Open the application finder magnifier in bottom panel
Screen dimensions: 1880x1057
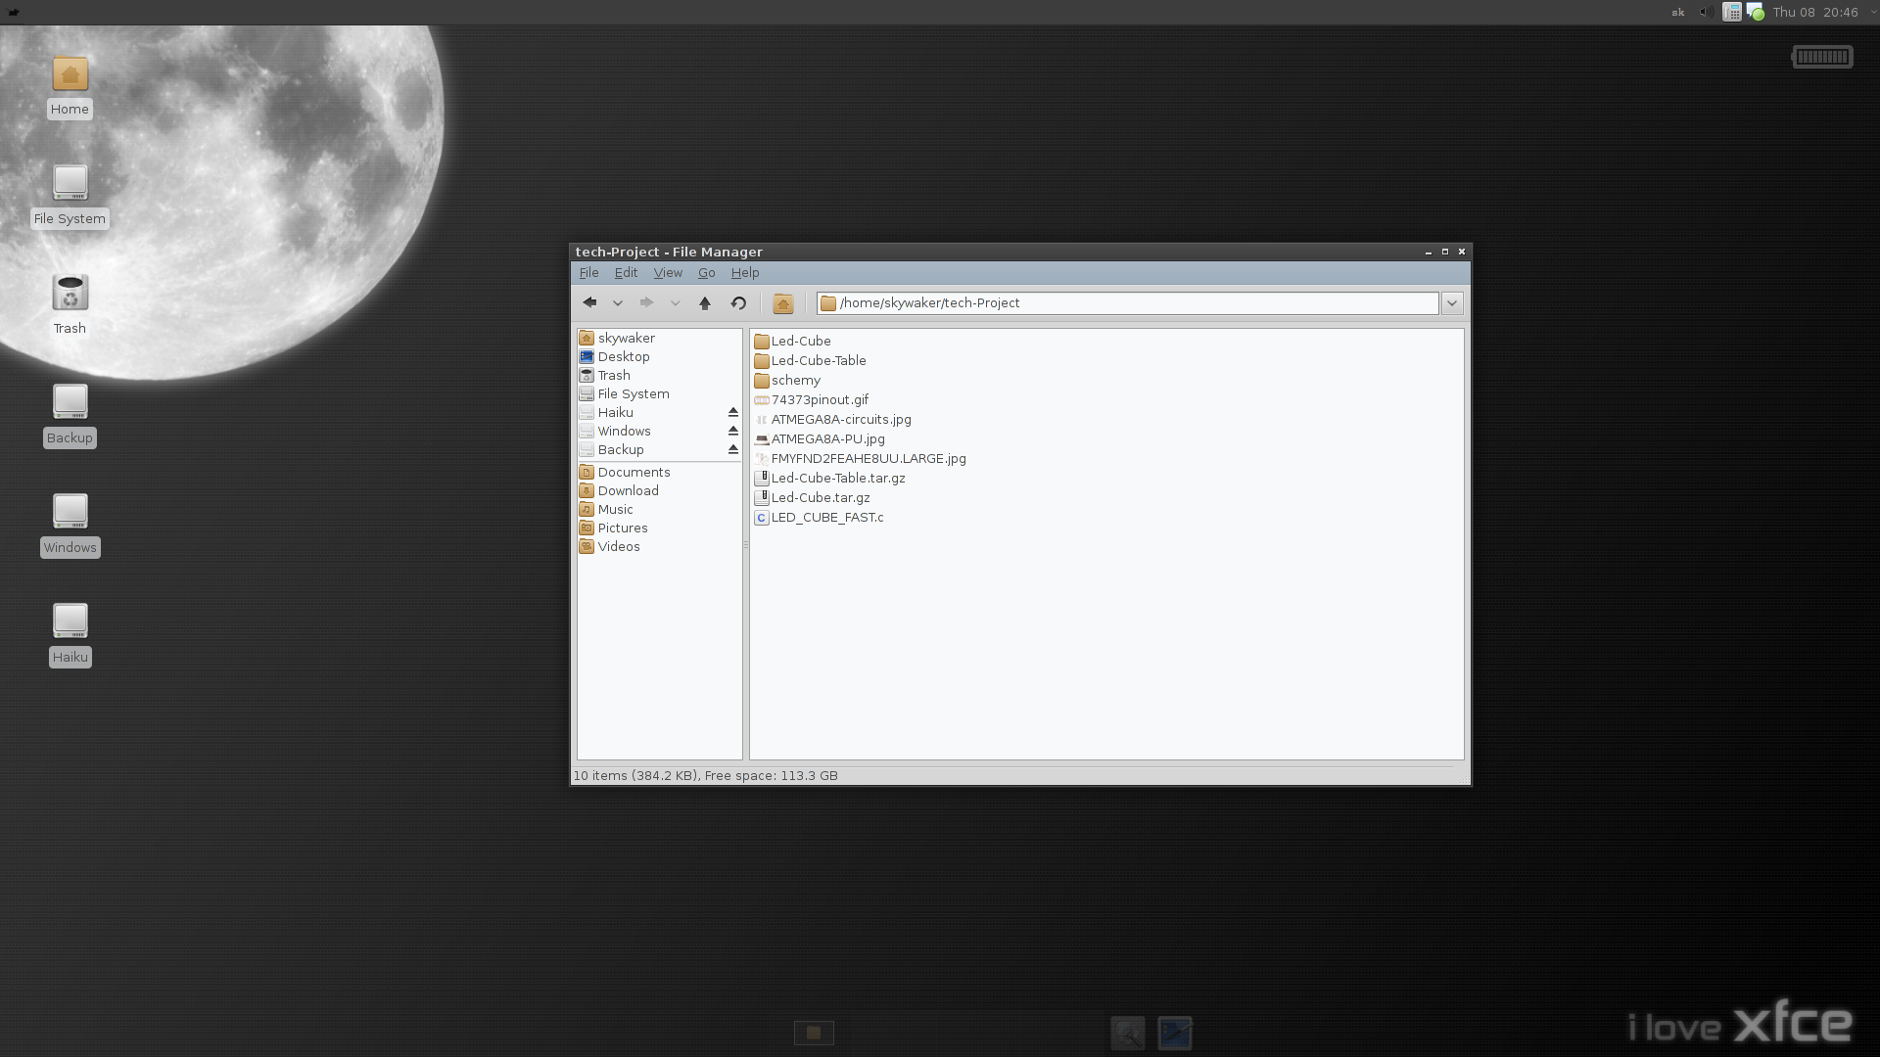coord(1128,1034)
